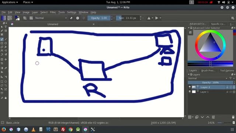236x133 pixels.
Task: Adjust the layer Opacity 100% slider
Action: pos(211,82)
